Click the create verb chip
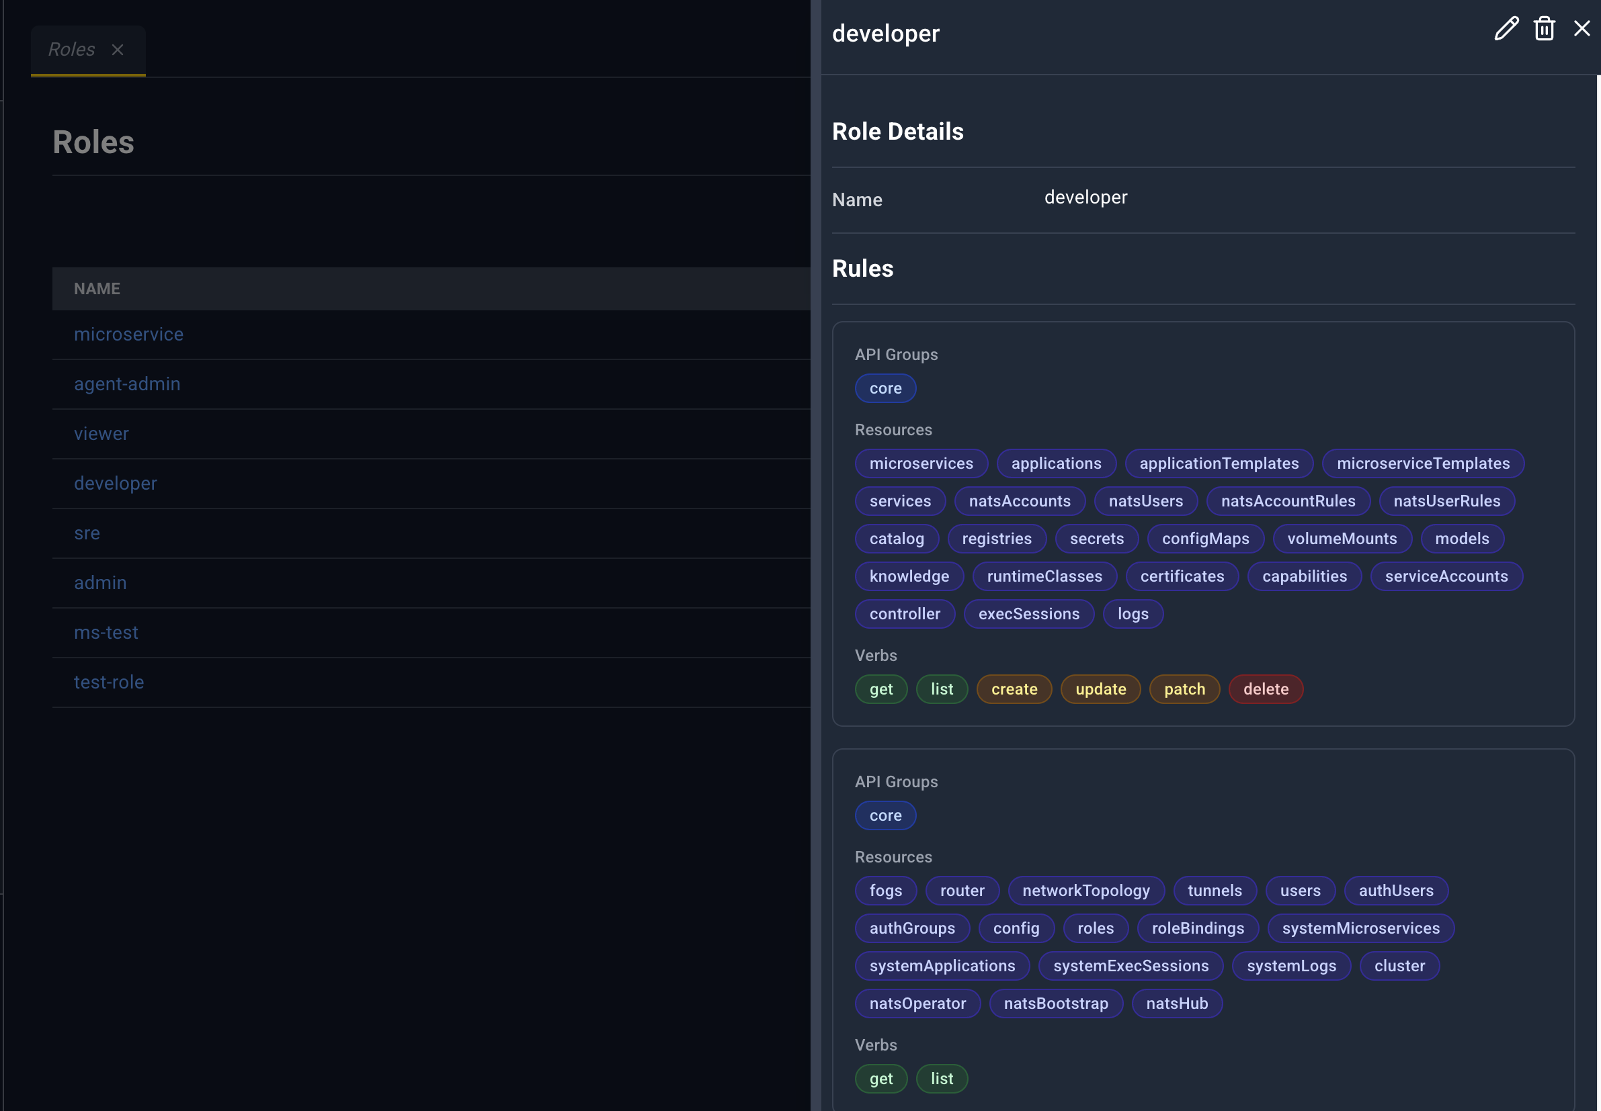Screen dimensions: 1601x1111 click(x=1014, y=689)
